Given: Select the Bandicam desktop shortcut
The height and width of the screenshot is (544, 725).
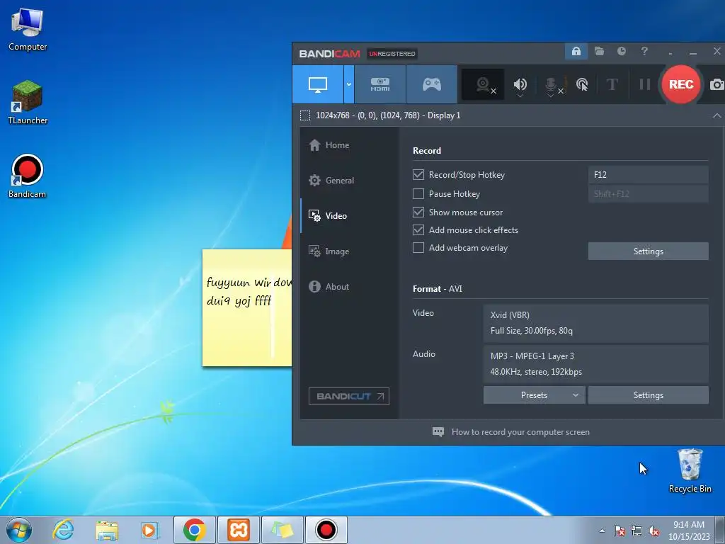Looking at the screenshot, I should (28, 176).
